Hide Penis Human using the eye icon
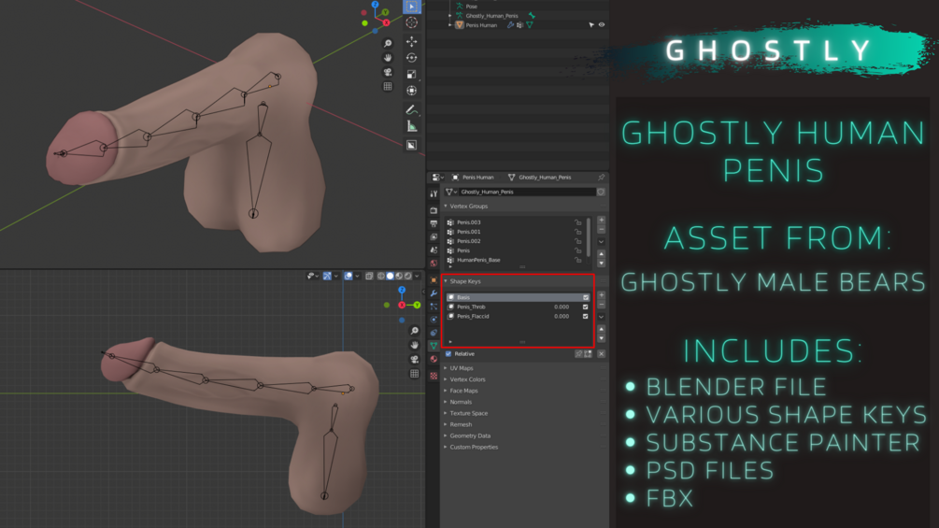 click(x=602, y=25)
